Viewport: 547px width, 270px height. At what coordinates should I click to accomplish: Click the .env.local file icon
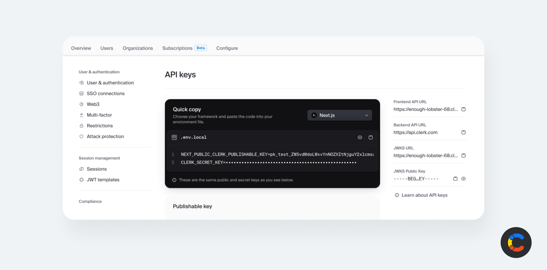(174, 138)
